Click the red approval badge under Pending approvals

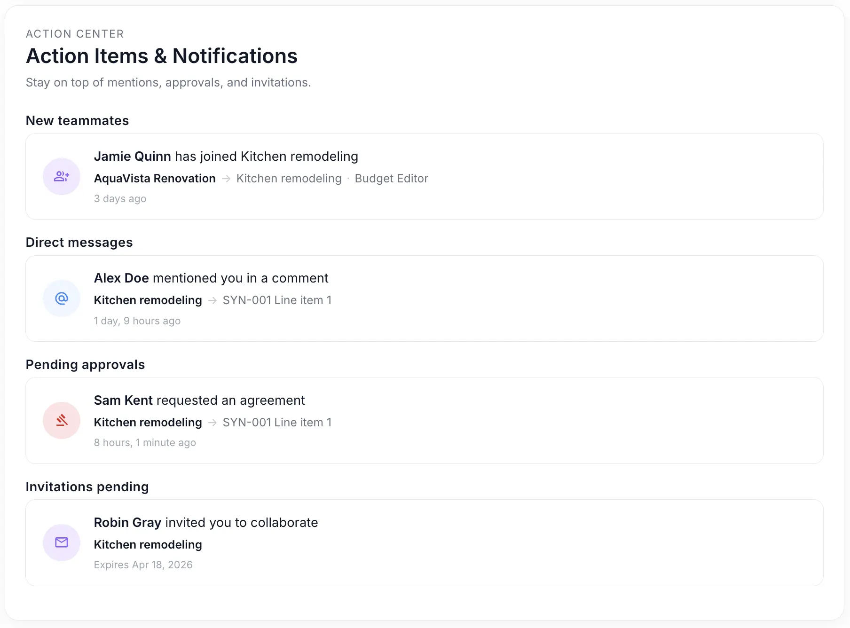62,420
